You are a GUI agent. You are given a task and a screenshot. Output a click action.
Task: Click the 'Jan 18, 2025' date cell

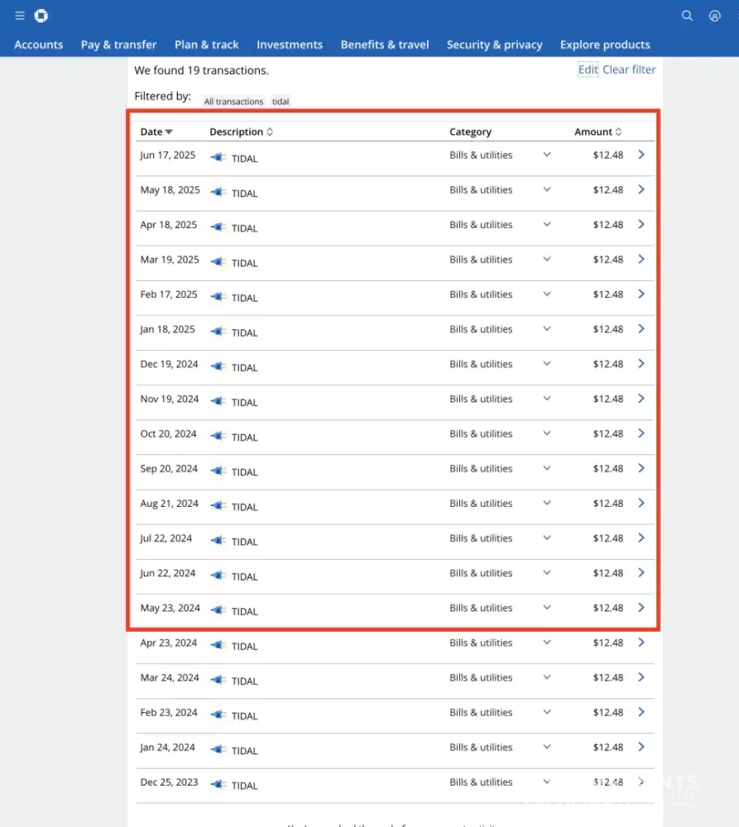pyautogui.click(x=167, y=330)
